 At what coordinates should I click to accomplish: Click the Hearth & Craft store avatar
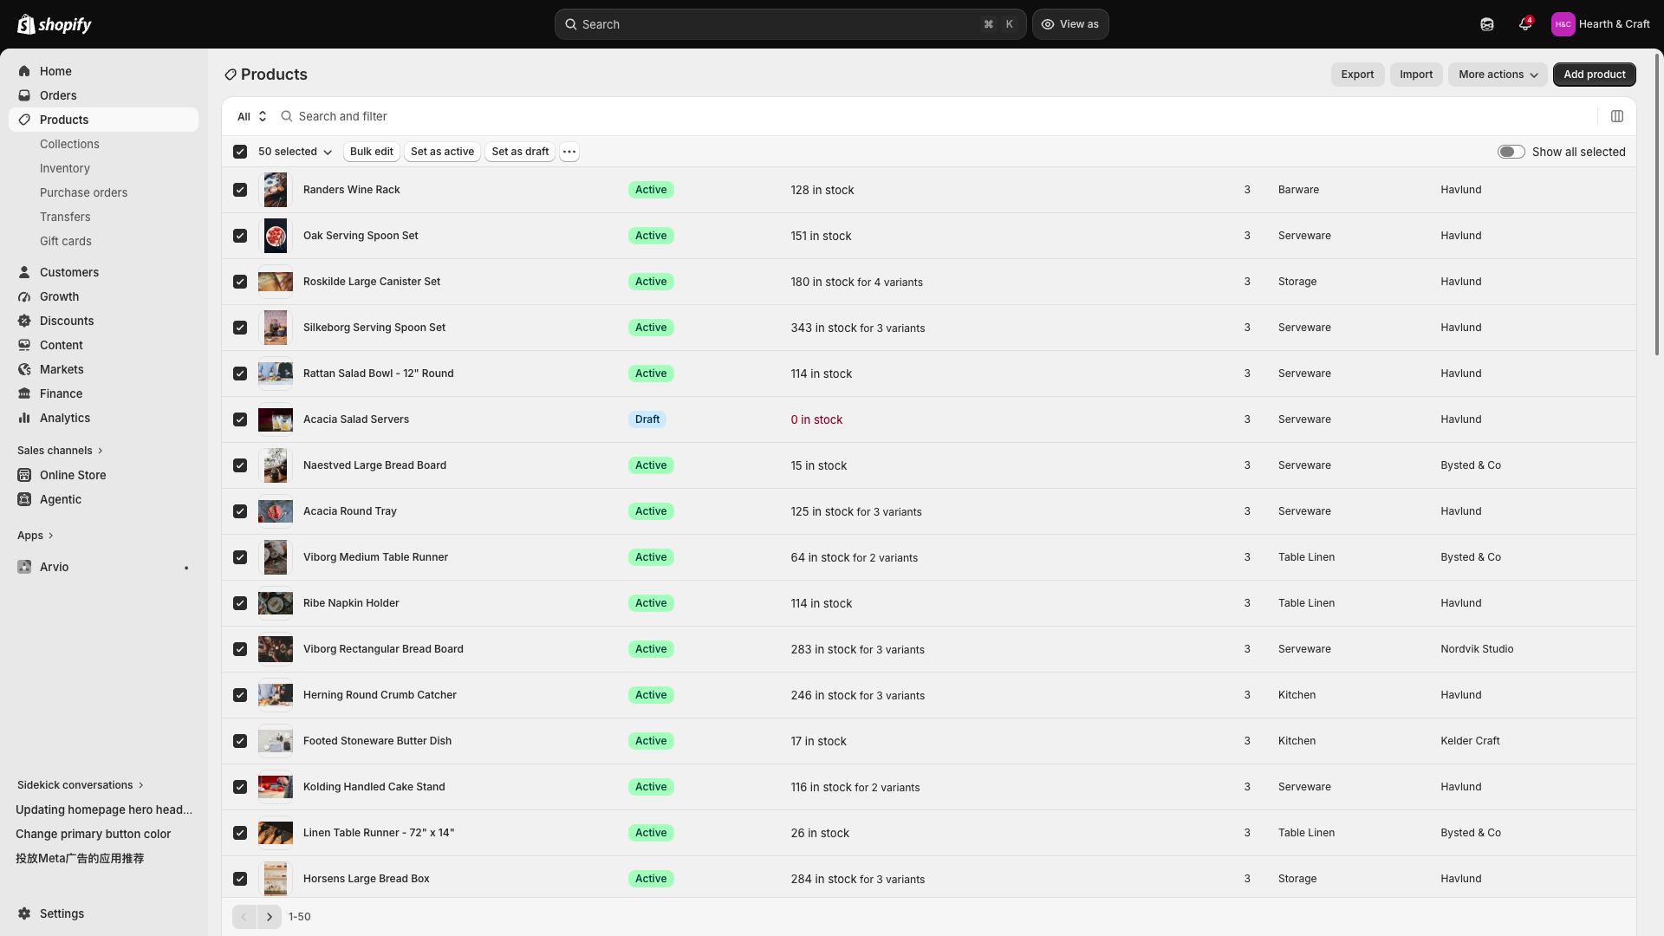pyautogui.click(x=1563, y=24)
